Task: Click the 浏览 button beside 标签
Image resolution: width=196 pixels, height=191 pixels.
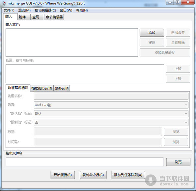Action: click(176, 132)
